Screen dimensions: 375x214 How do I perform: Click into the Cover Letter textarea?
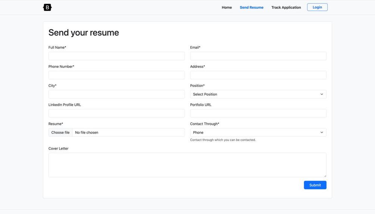(x=187, y=165)
